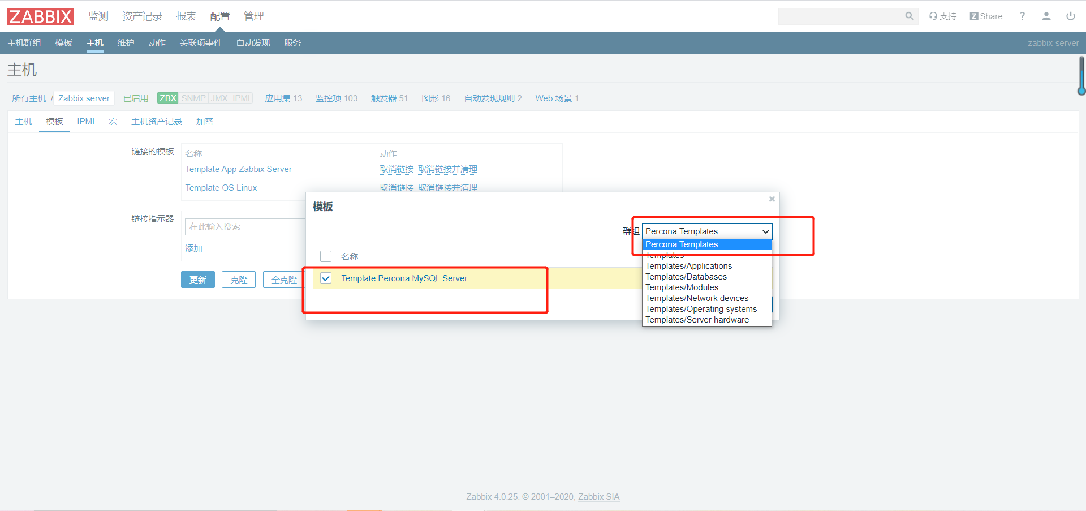Switch to the 主机资产记录 tab
Screen dimensions: 1086x511
[157, 122]
